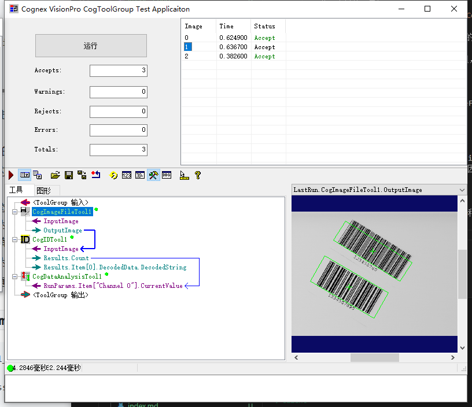This screenshot has width=472, height=407.
Task: Toggle the local image display toolbar button
Action: [25, 175]
